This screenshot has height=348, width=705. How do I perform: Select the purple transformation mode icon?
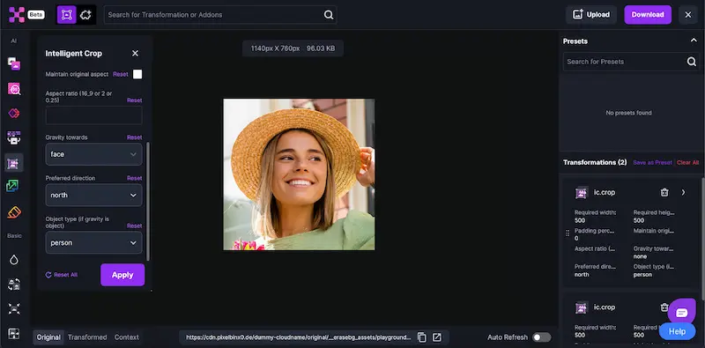[x=67, y=15]
